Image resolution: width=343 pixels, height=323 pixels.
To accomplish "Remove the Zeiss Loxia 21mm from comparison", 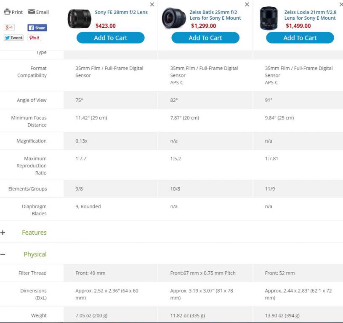I will (x=341, y=4).
